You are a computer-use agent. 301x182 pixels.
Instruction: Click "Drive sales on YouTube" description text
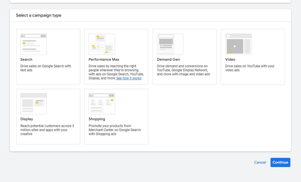[x=250, y=68]
